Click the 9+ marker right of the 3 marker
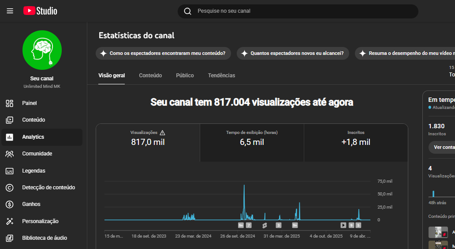455x249 pixels. click(x=295, y=225)
